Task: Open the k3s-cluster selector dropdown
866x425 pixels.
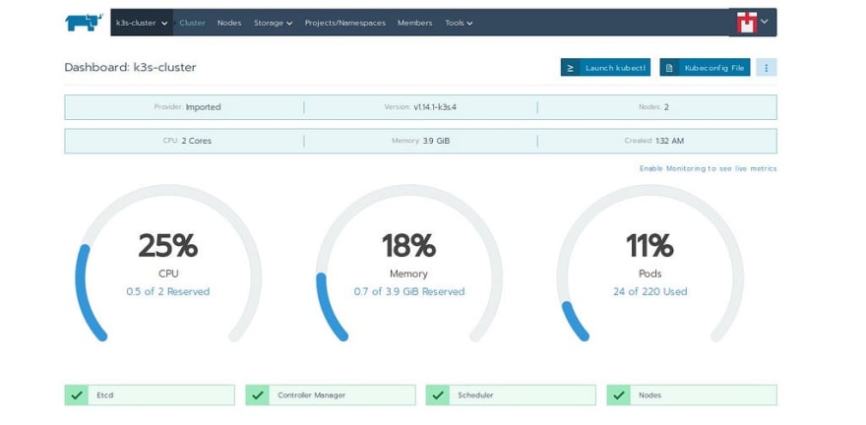Action: (x=142, y=23)
